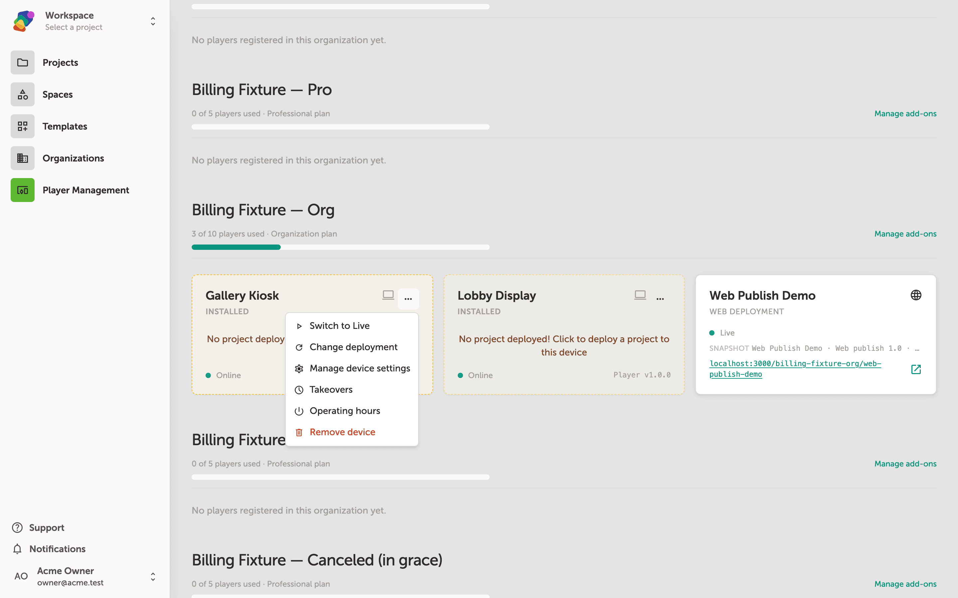Screen dimensions: 958x598
Task: Click the Support question mark icon
Action: tap(17, 528)
